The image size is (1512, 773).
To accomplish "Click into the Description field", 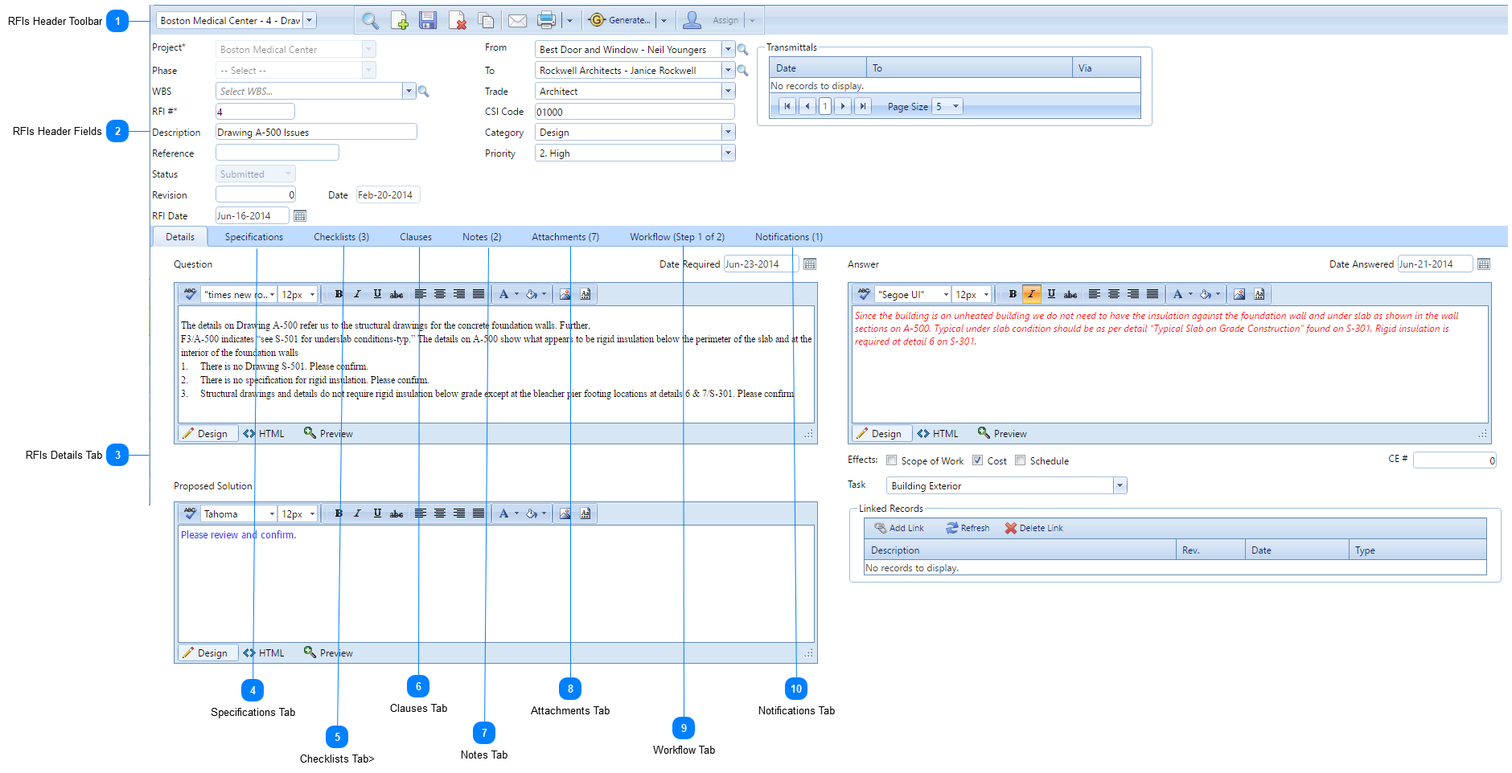I will point(316,133).
